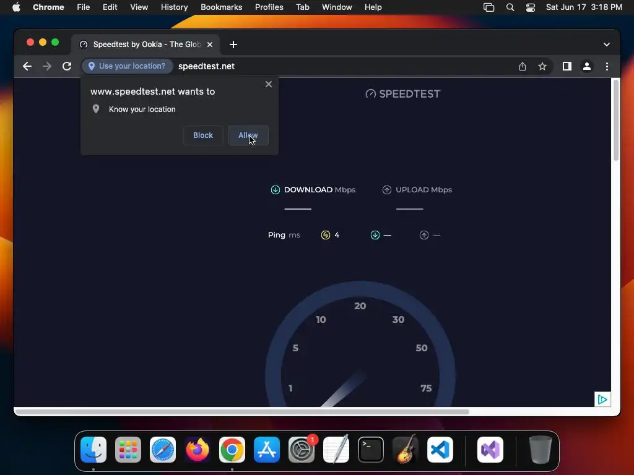
Task: Open the File menu
Action: [x=84, y=7]
